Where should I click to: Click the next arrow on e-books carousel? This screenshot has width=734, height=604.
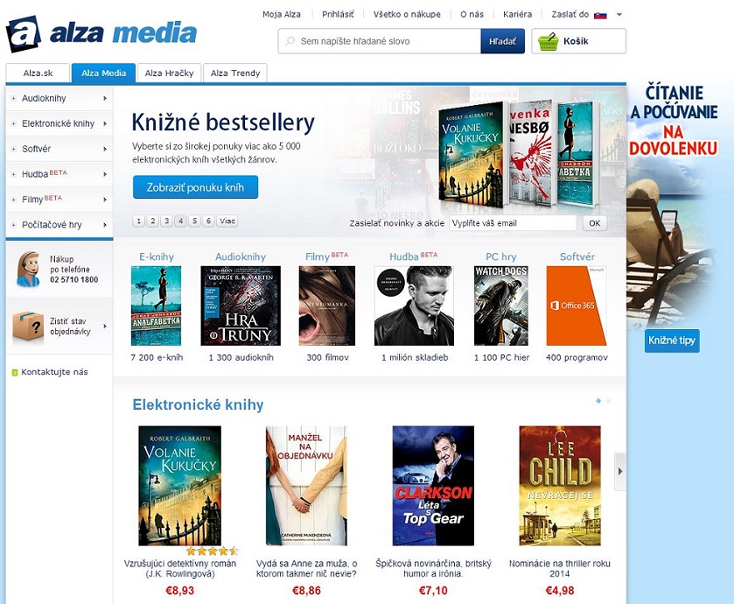pos(620,472)
